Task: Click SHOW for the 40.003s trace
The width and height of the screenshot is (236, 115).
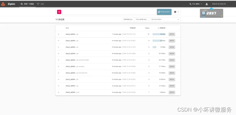Action: [172, 34]
